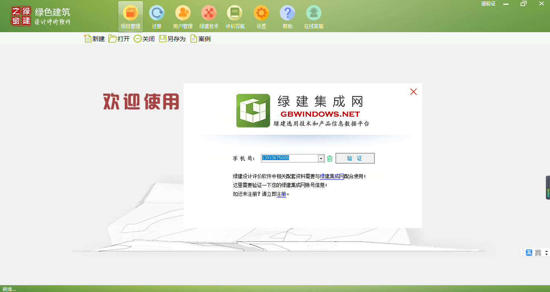550x292 pixels.
Task: Click the 绿建集成网 cube logo
Action: coord(253,111)
